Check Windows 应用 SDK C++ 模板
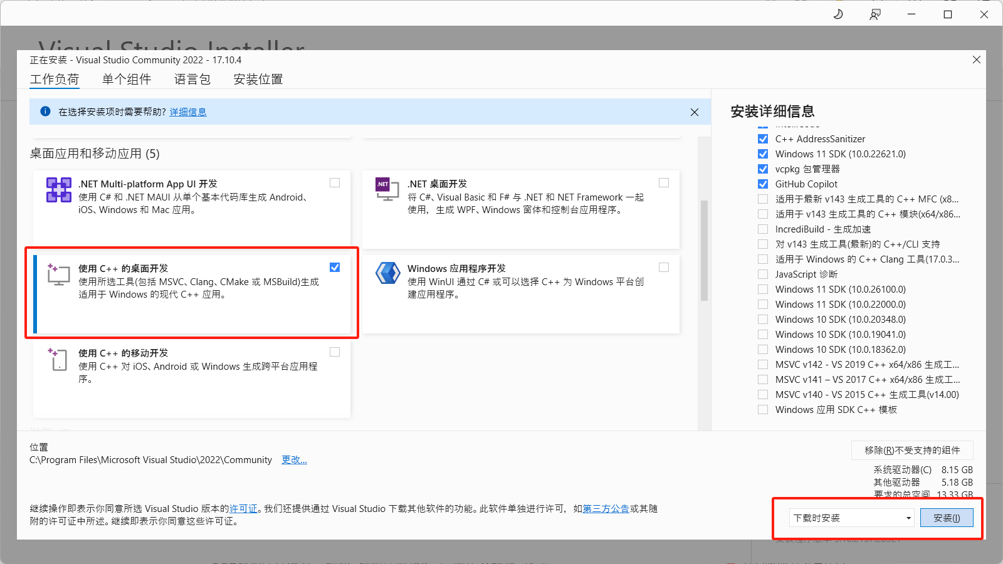This screenshot has height=564, width=1003. point(763,410)
